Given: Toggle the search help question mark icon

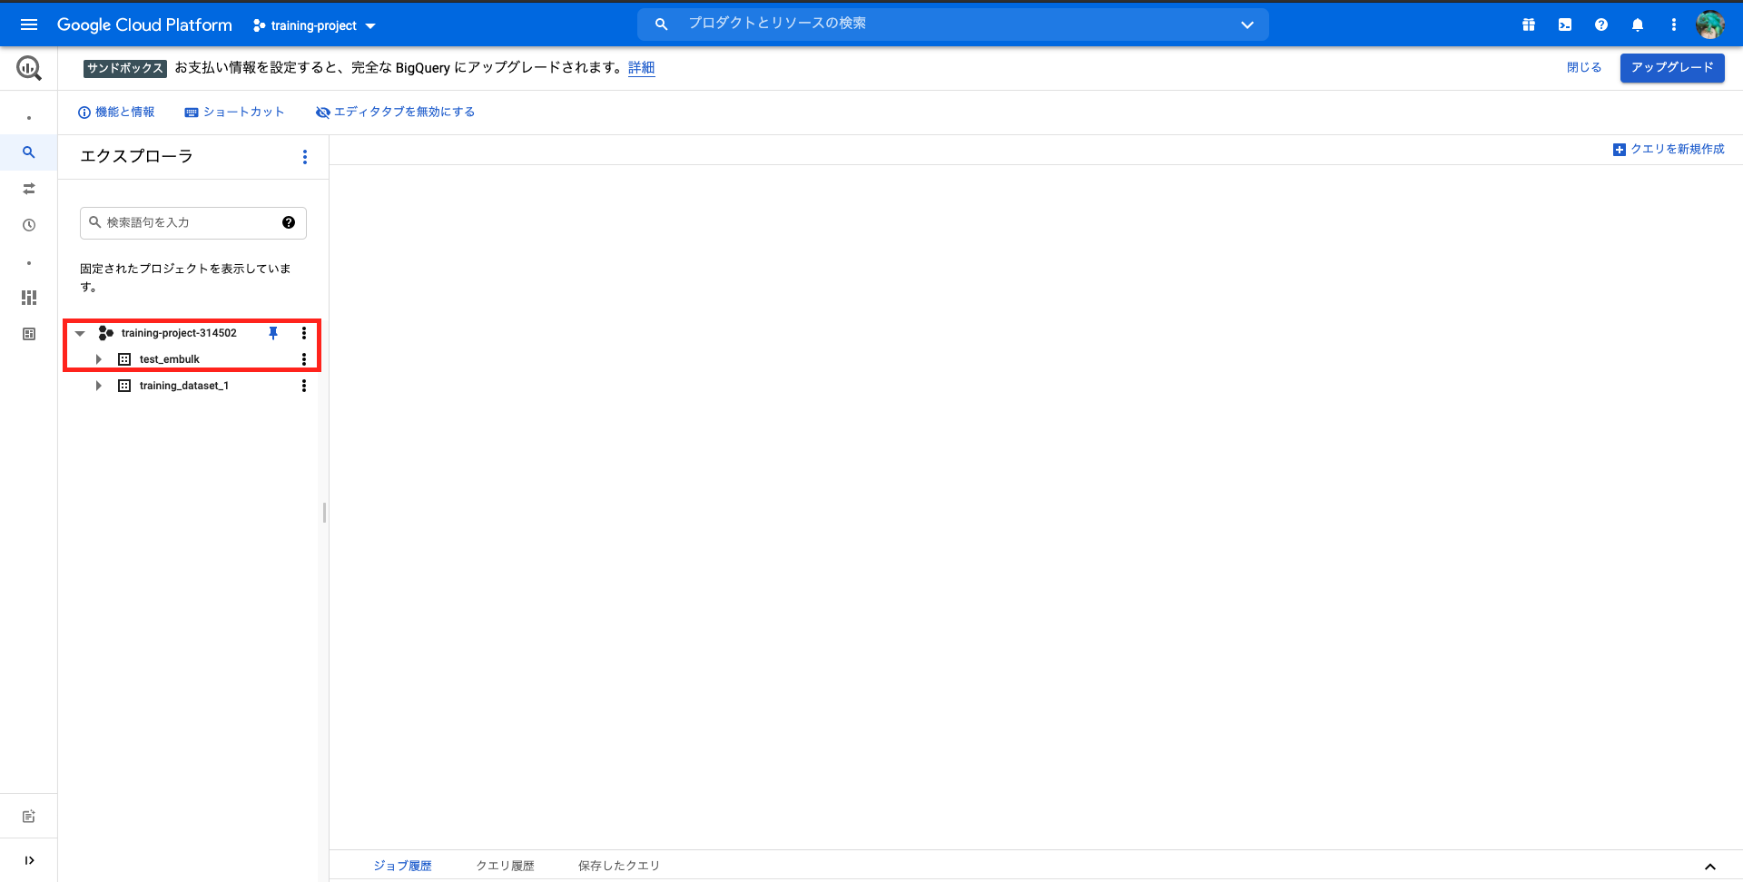Looking at the screenshot, I should (x=288, y=222).
